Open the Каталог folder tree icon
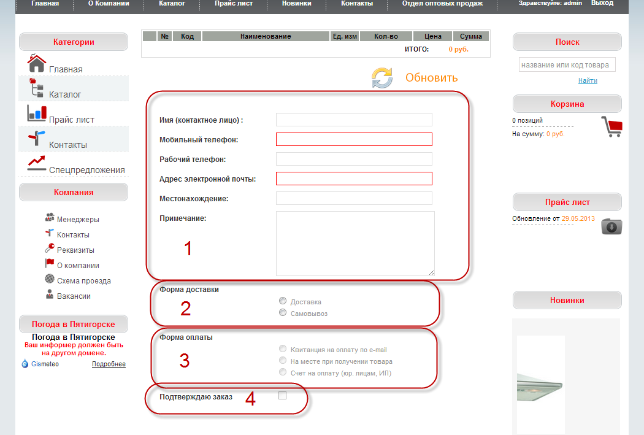Screen dimensions: 644x435 (x=36, y=88)
